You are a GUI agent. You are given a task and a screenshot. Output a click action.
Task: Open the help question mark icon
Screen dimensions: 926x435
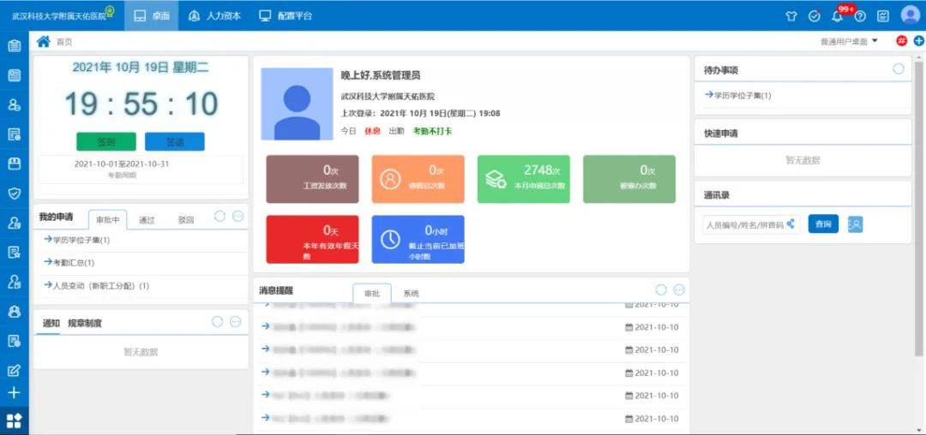pos(860,16)
